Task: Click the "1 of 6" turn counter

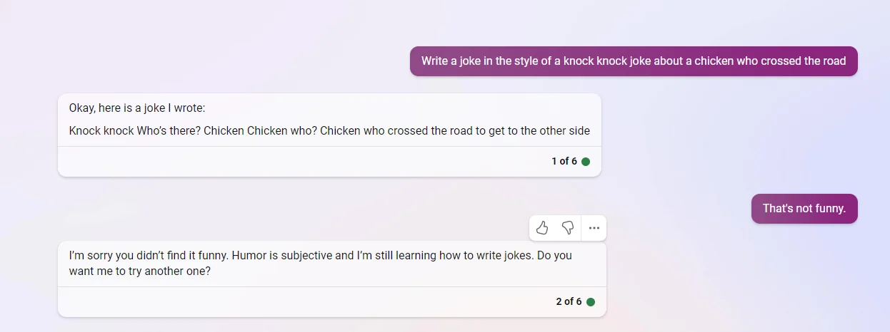Action: tap(564, 162)
